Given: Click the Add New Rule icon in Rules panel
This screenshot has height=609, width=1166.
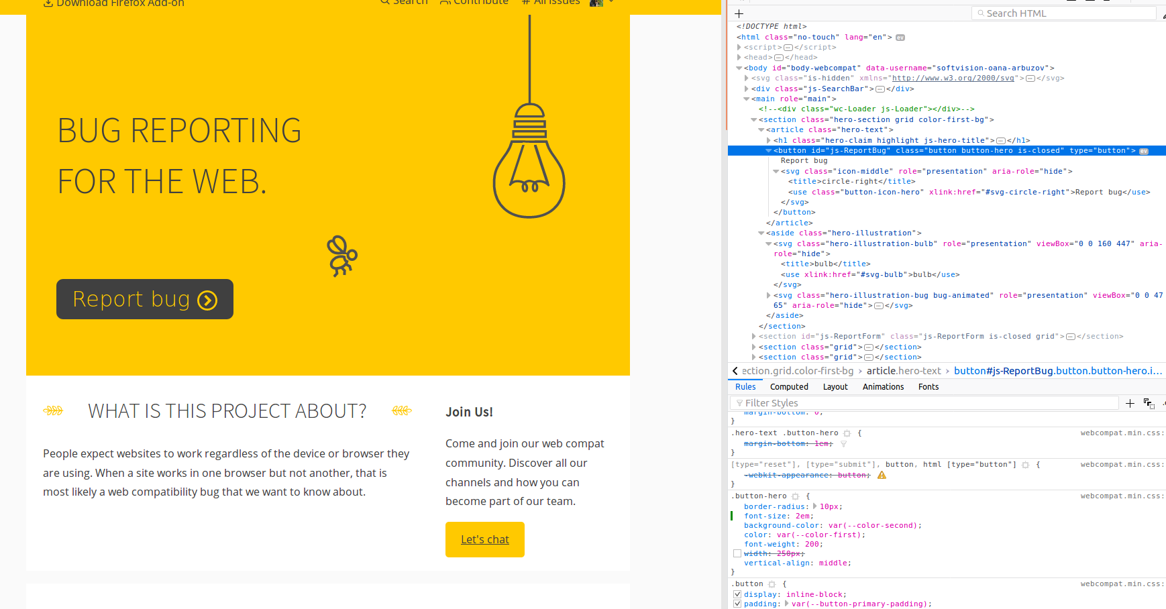Looking at the screenshot, I should 1130,403.
